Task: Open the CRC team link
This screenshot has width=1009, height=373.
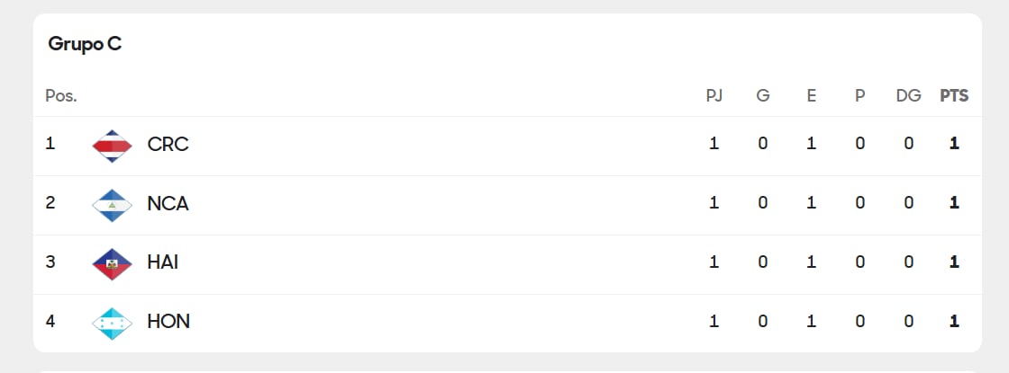Action: click(x=168, y=145)
